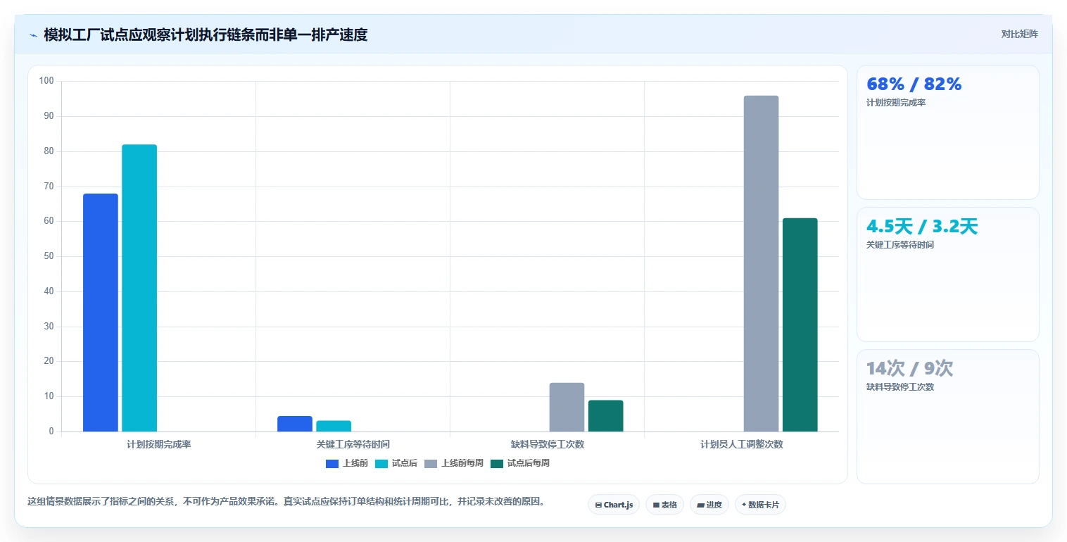The width and height of the screenshot is (1067, 542).
Task: Toggle the 试点后每周 legend entry
Action: [520, 463]
